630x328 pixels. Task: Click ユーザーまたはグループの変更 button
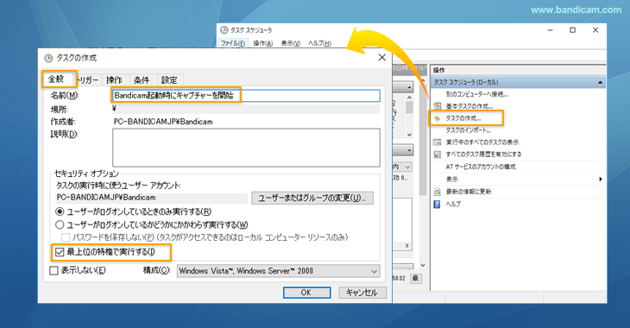coord(312,198)
